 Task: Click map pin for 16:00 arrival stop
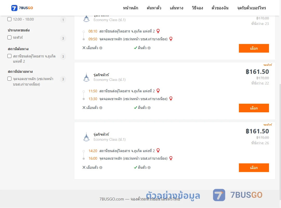coord(171,158)
